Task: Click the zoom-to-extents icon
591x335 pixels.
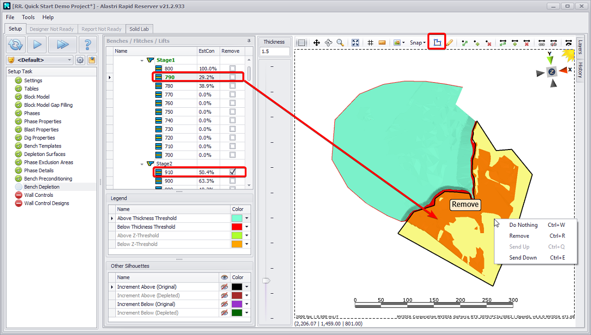Action: click(356, 43)
